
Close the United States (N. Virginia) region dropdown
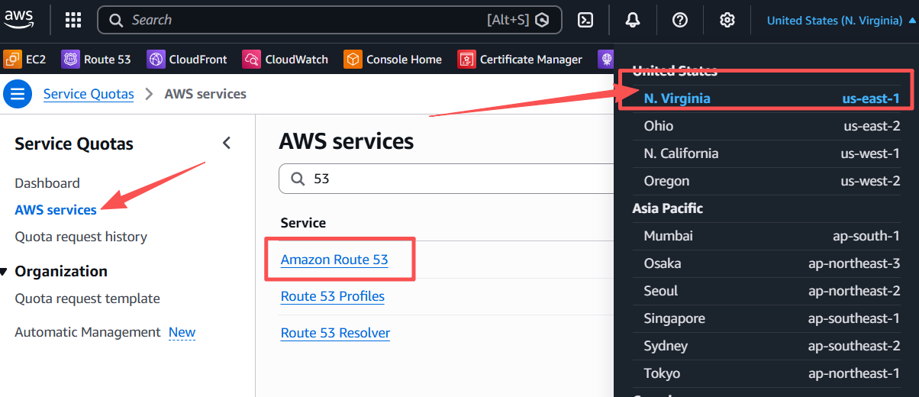[x=841, y=21]
